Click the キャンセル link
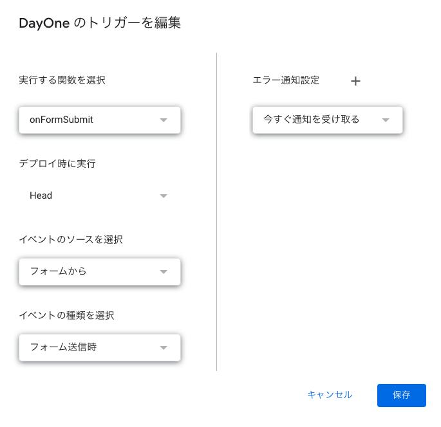Viewport: 441px width, 427px height. pos(330,395)
